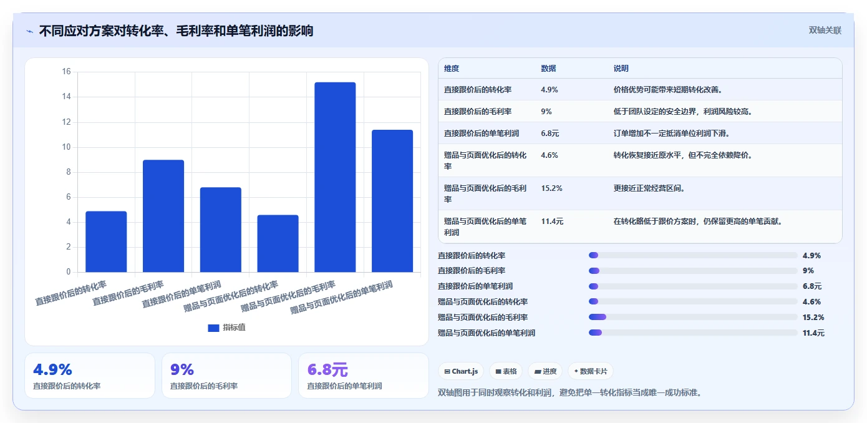Click the 数据 column header in the table
The width and height of the screenshot is (867, 423).
click(x=548, y=69)
